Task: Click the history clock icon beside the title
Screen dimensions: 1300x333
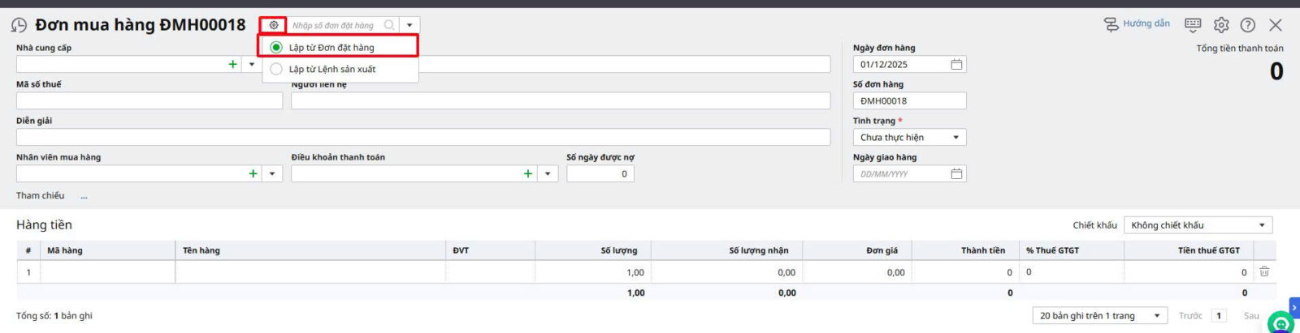Action: (x=19, y=26)
